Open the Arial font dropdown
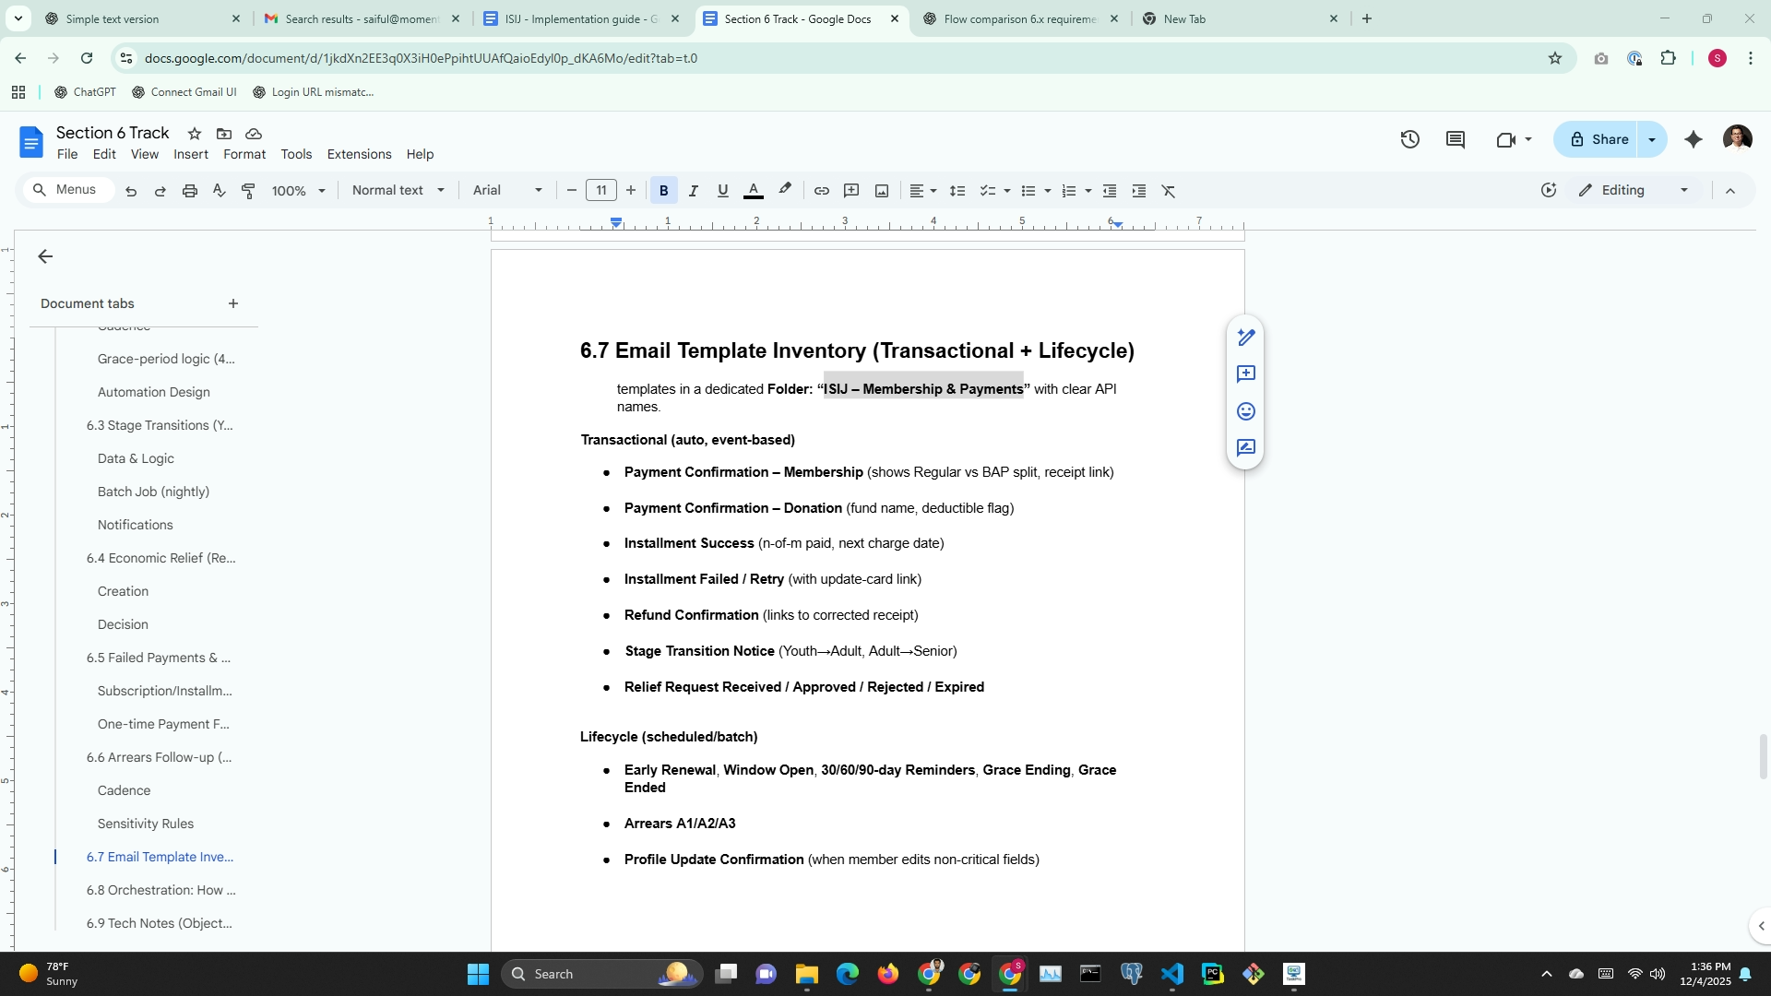This screenshot has width=1771, height=996. click(507, 190)
